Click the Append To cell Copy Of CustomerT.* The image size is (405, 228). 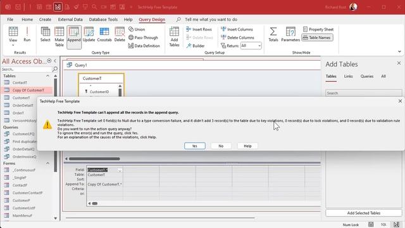point(104,184)
